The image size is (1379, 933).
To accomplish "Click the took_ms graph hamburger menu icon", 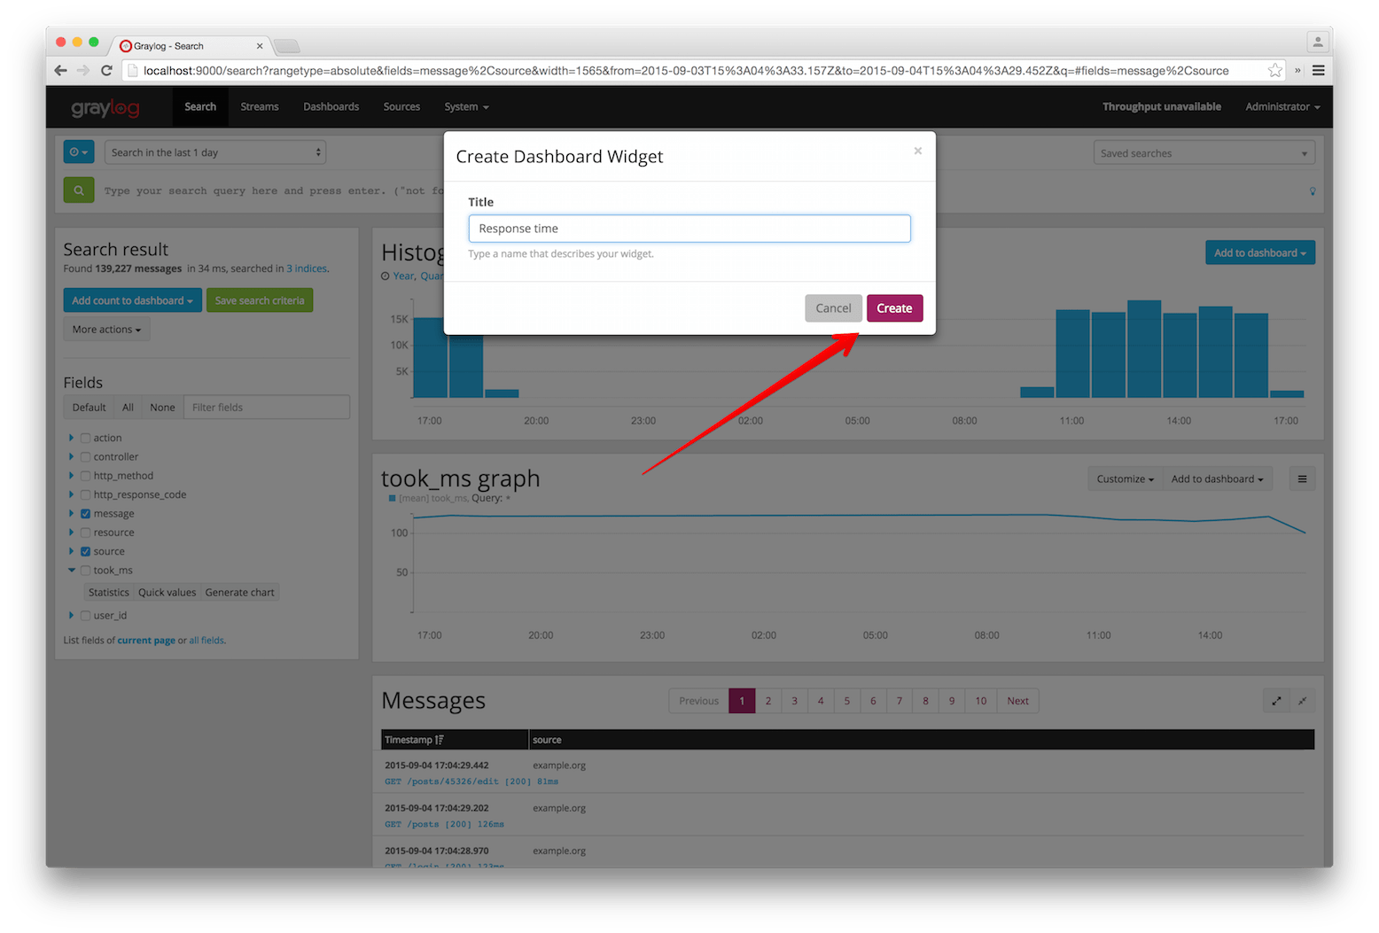I will coord(1302,479).
